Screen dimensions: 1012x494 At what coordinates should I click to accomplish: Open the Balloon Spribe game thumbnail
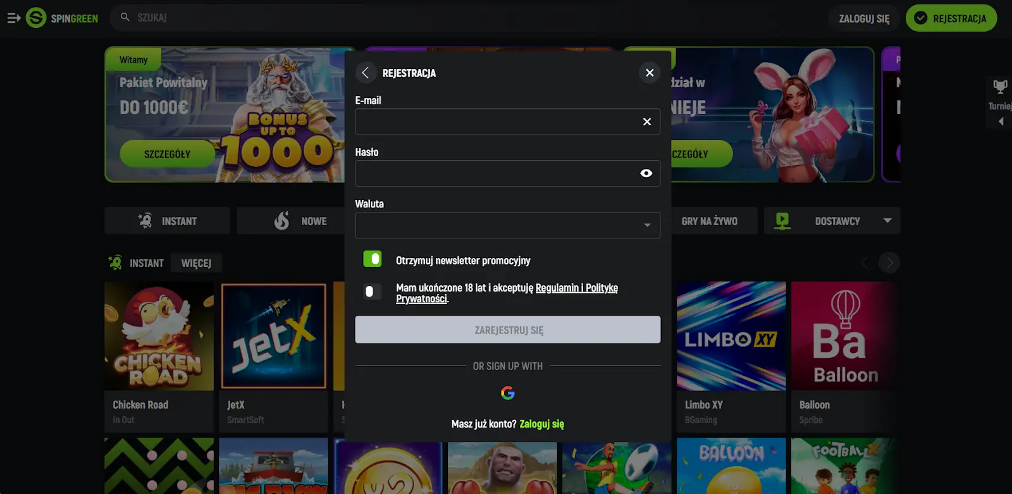(x=846, y=336)
